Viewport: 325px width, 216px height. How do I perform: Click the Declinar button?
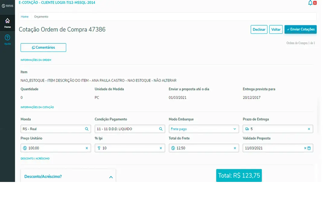click(259, 29)
